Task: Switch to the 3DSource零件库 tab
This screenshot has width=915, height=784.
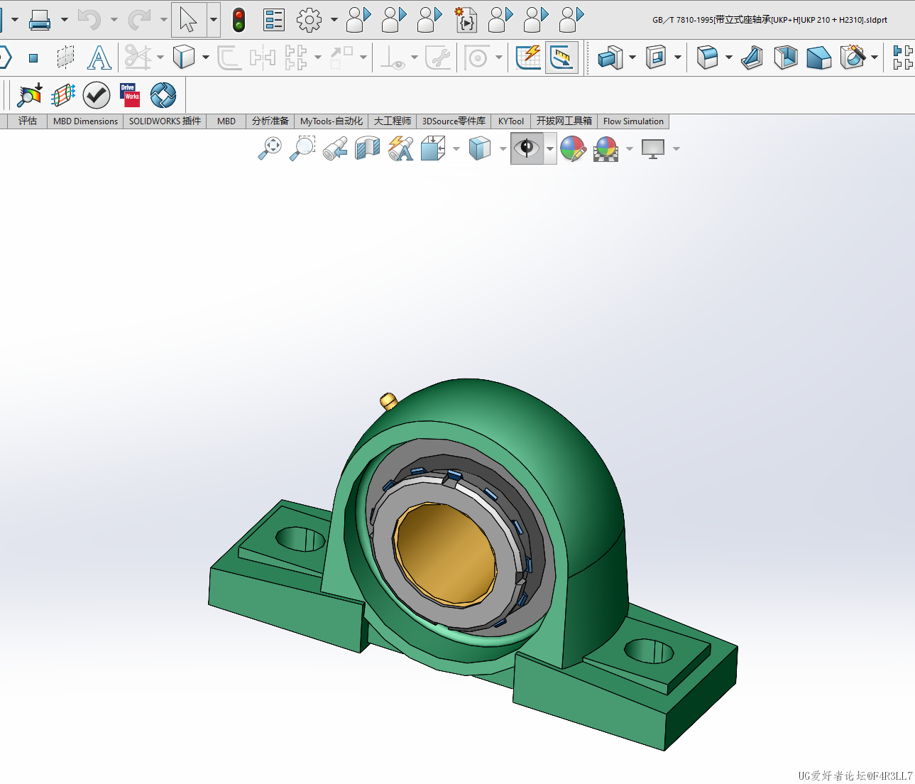Action: pyautogui.click(x=454, y=121)
